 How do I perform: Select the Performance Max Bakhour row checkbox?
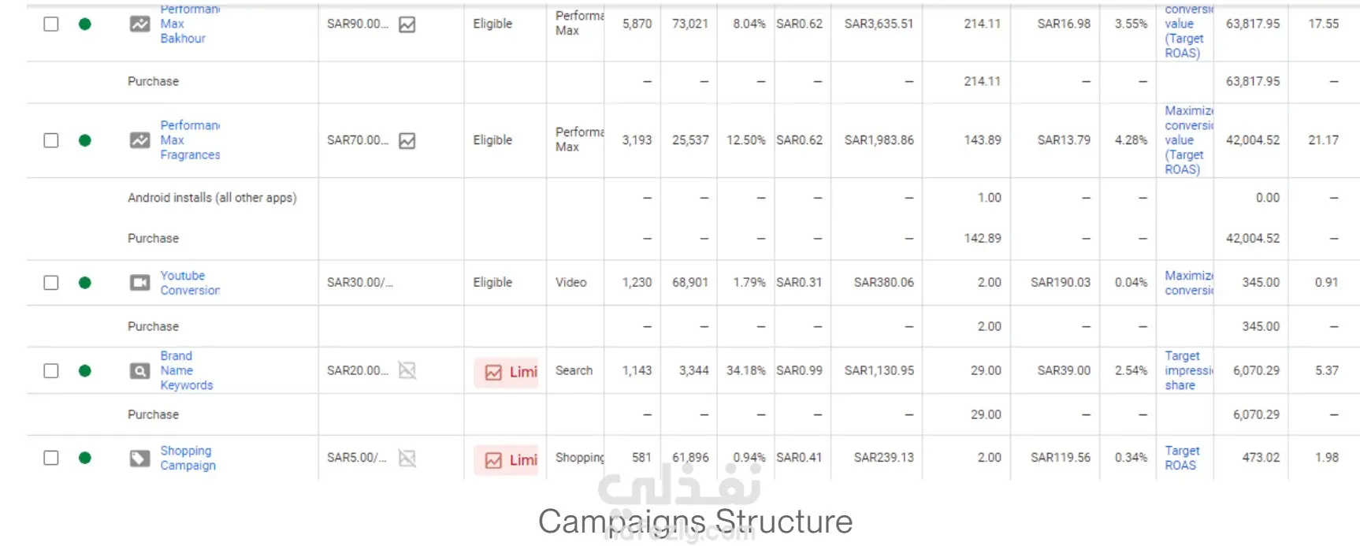pyautogui.click(x=51, y=24)
